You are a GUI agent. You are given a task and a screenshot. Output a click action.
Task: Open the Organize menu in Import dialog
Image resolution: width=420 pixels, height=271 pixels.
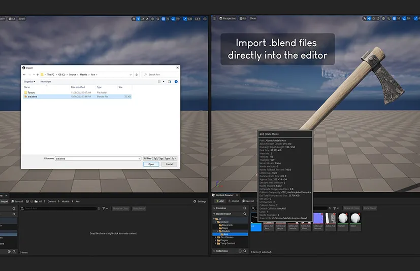[x=29, y=81]
